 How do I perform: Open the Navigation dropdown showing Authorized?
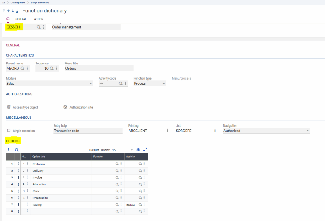[307, 131]
